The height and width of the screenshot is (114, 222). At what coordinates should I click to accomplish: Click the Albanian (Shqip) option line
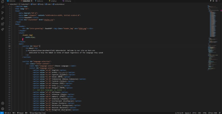point(53,94)
